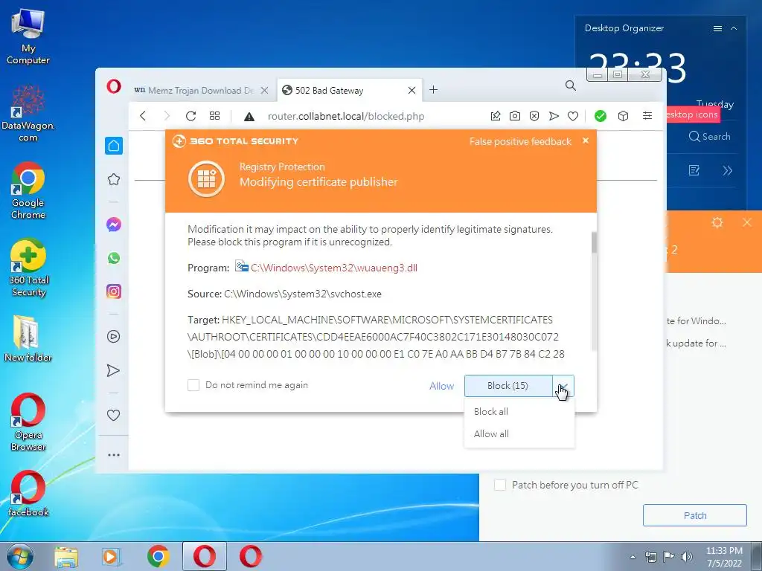Check 'Do not remind me again'
This screenshot has width=762, height=571.
(x=193, y=385)
